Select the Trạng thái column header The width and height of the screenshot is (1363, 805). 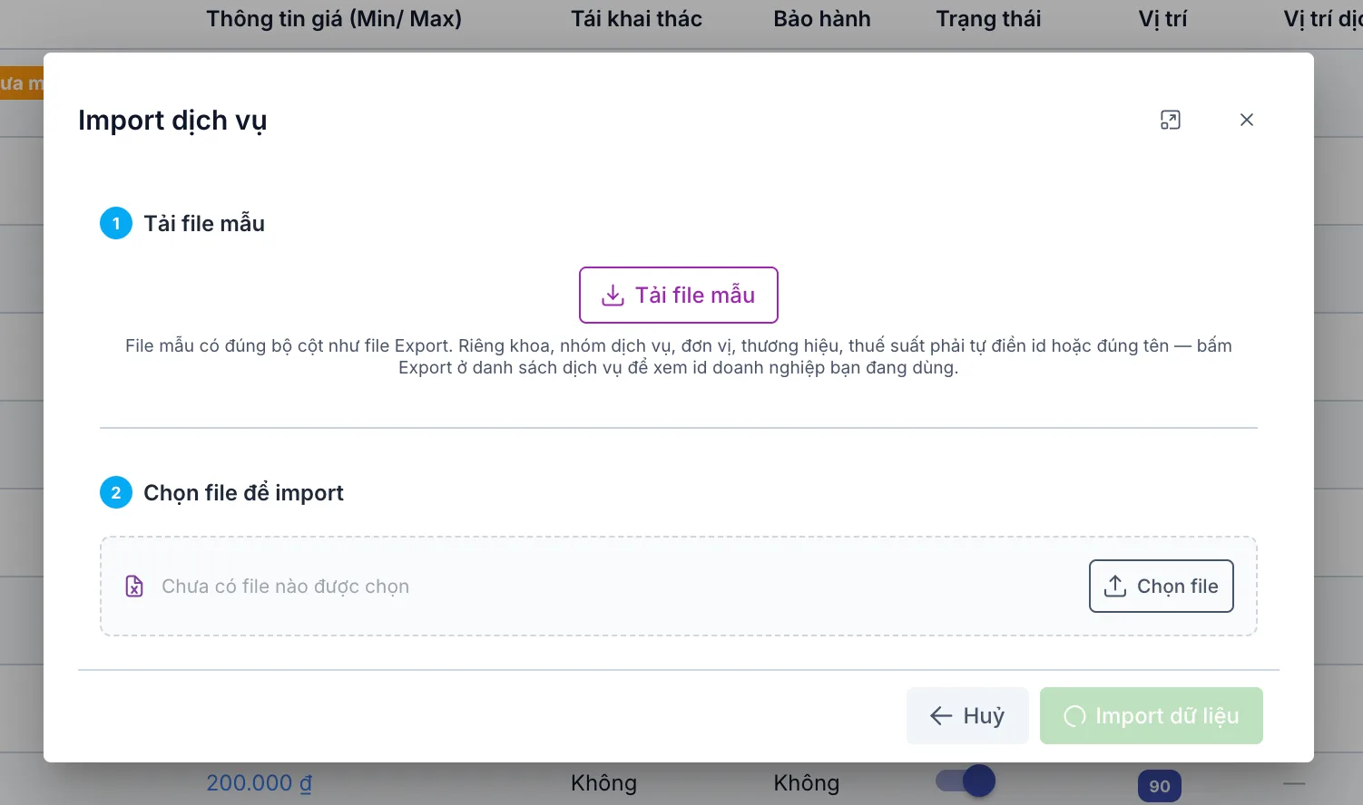tap(988, 19)
